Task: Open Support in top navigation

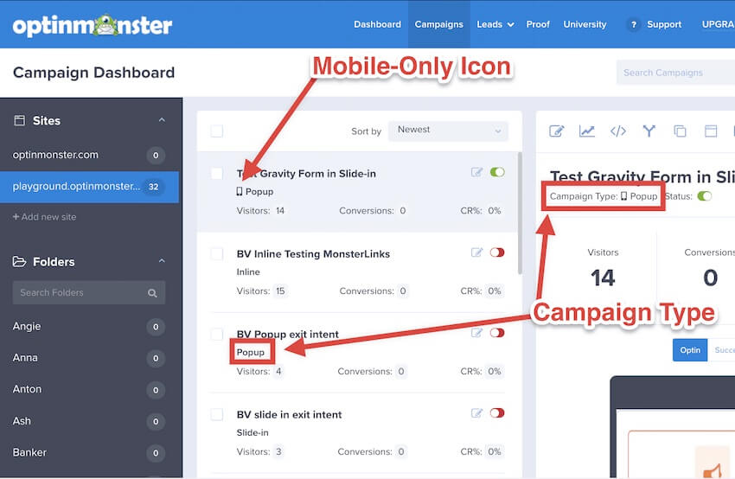Action: [664, 24]
